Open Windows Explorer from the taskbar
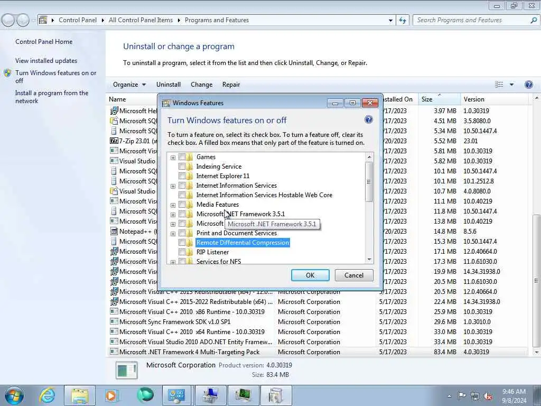This screenshot has width=541, height=406. pos(80,395)
